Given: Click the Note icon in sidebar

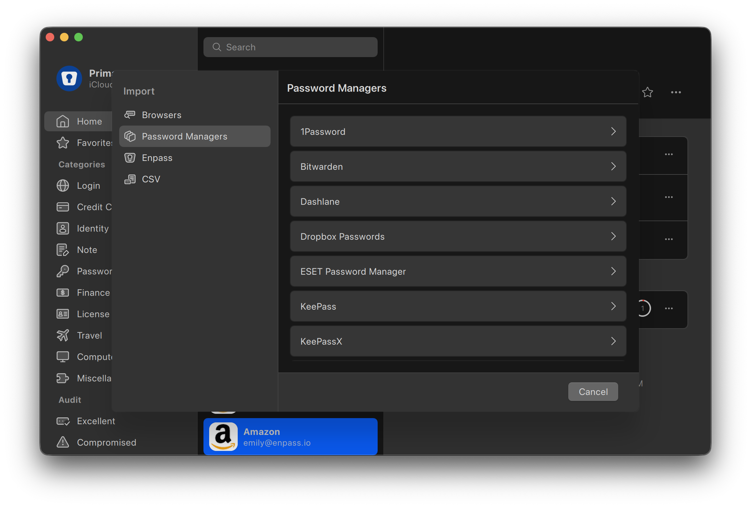Looking at the screenshot, I should coord(63,250).
